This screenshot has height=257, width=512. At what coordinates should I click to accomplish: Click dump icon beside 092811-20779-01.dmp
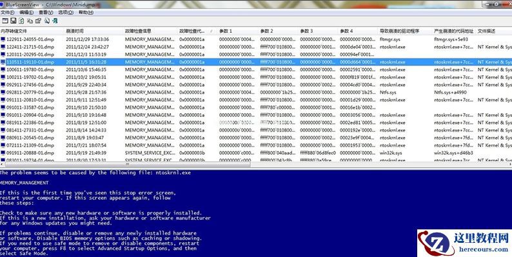[x=3, y=93]
